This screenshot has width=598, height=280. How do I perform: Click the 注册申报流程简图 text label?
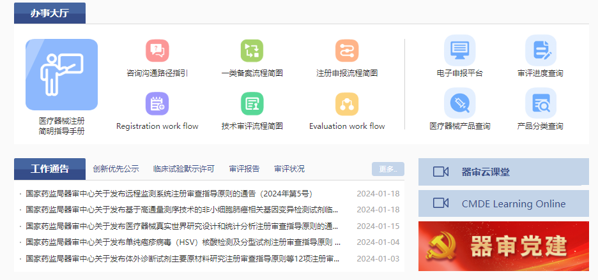(x=347, y=73)
